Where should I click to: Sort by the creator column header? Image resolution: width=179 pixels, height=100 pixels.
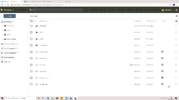(138, 21)
